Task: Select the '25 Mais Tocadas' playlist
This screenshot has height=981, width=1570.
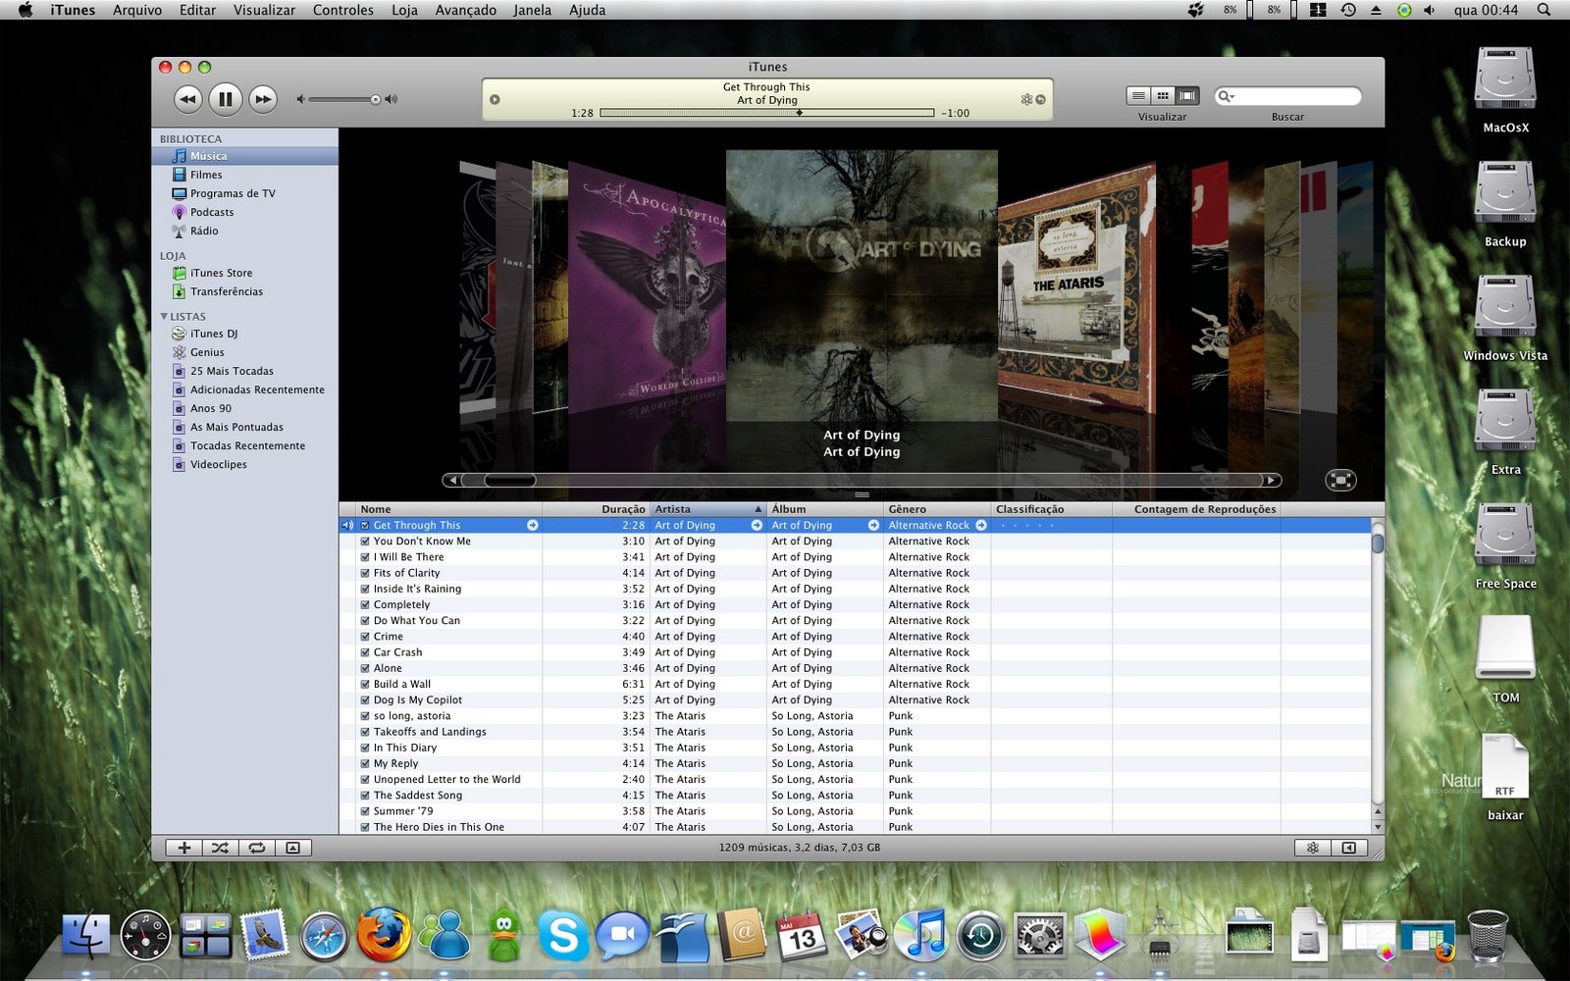Action: 232,371
